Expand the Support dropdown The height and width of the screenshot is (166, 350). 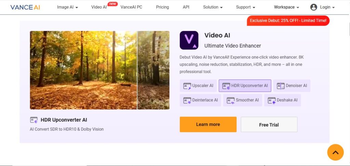point(245,7)
